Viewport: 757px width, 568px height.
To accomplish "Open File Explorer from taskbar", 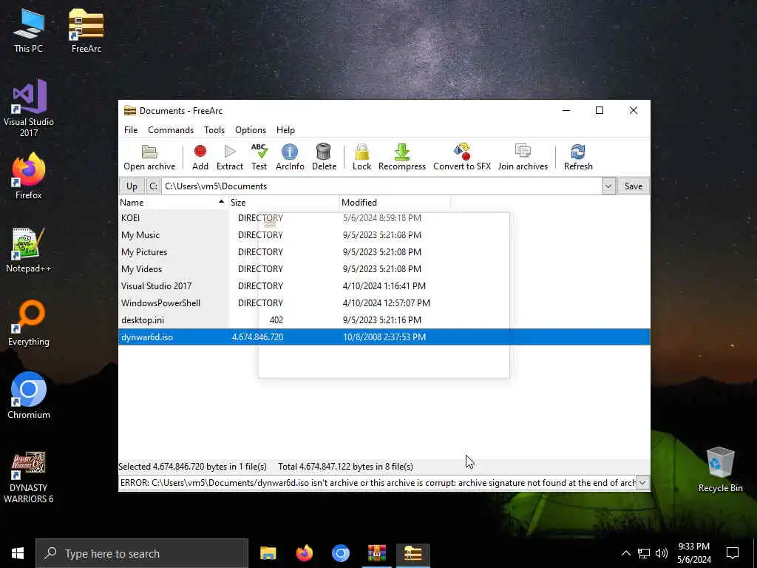I will pyautogui.click(x=268, y=553).
